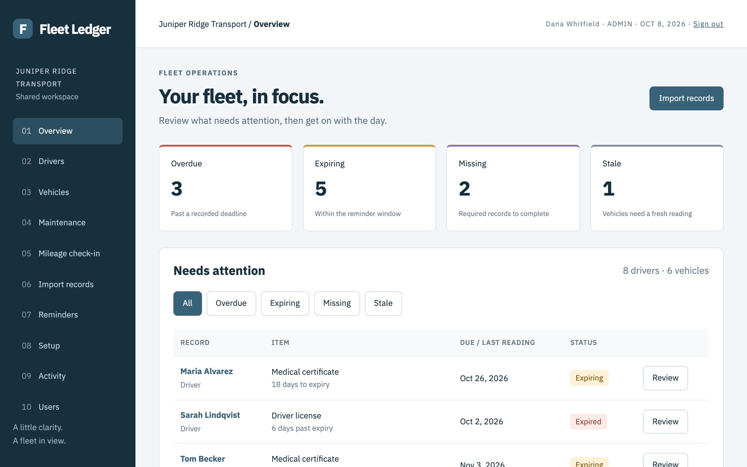Click the Oct 26, 2026 due date
The width and height of the screenshot is (747, 467).
(x=484, y=378)
